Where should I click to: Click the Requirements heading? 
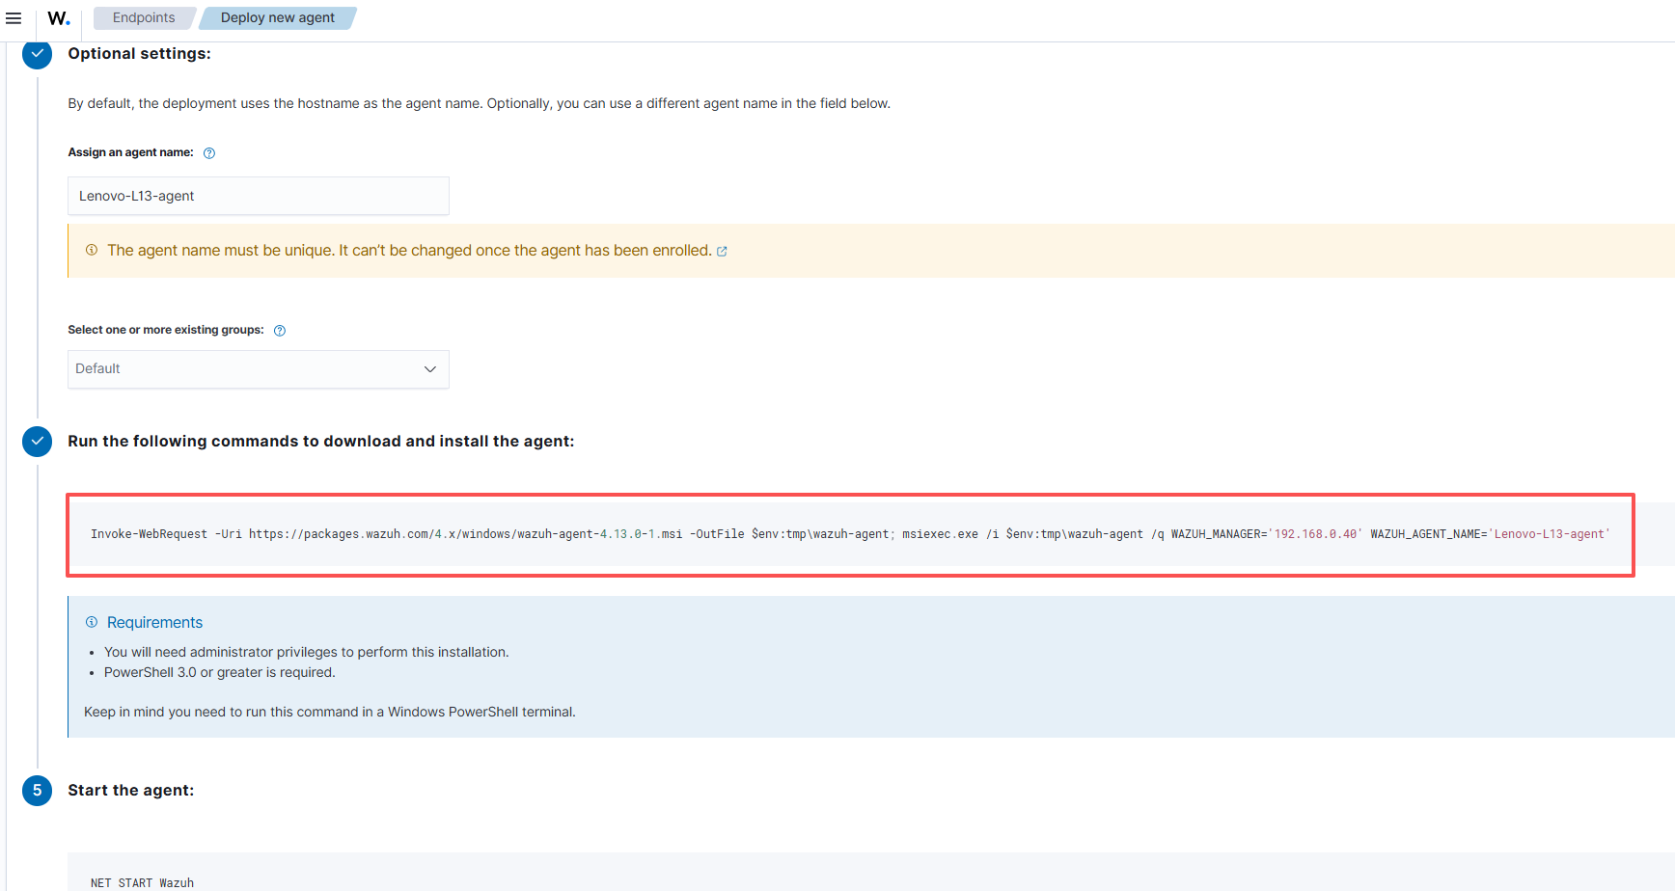[x=154, y=623]
